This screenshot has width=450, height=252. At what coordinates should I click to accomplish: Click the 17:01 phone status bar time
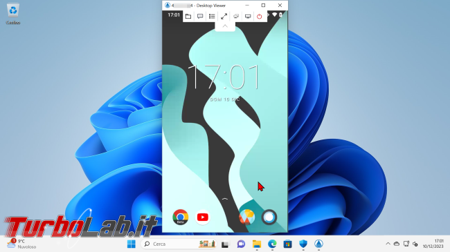point(174,15)
